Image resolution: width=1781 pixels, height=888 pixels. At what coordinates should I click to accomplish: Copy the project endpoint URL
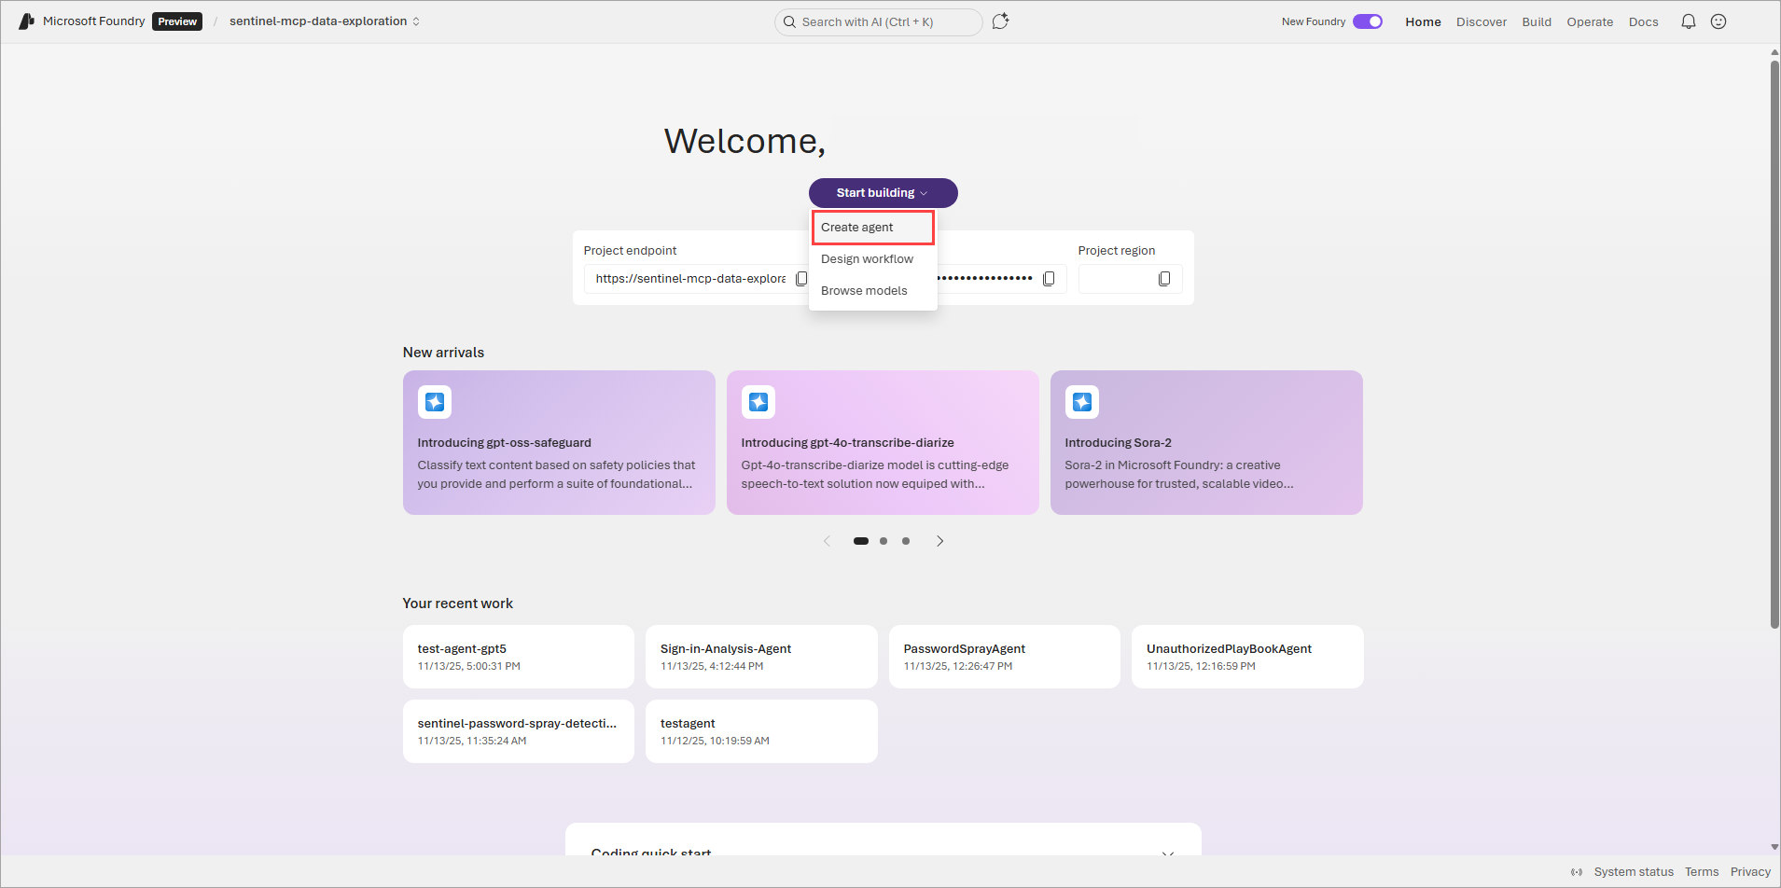pyautogui.click(x=800, y=279)
